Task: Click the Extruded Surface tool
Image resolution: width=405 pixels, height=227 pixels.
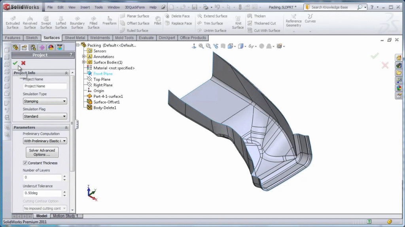Action: pos(13,22)
